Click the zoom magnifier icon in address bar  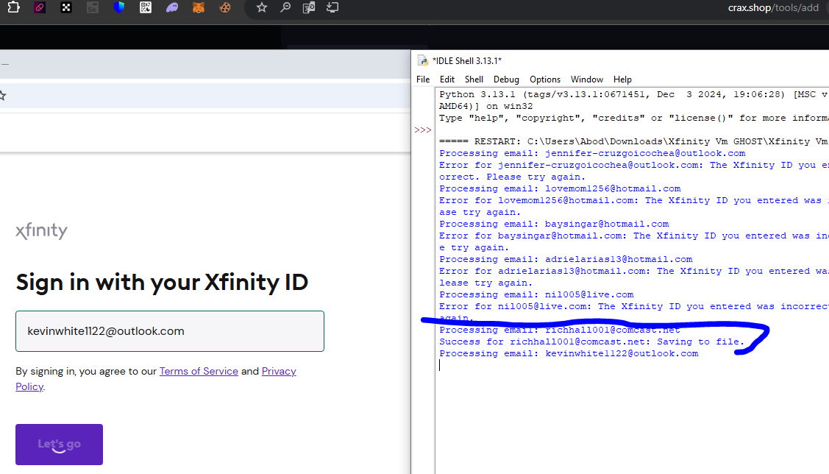point(285,8)
